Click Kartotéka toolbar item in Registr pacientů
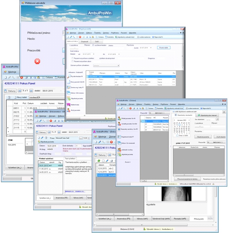The height and width of the screenshot is (233, 229). 109,37
